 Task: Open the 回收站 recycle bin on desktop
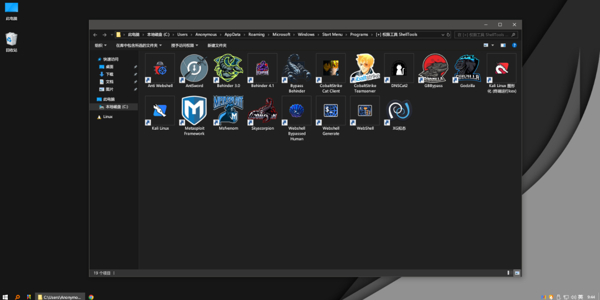click(12, 42)
